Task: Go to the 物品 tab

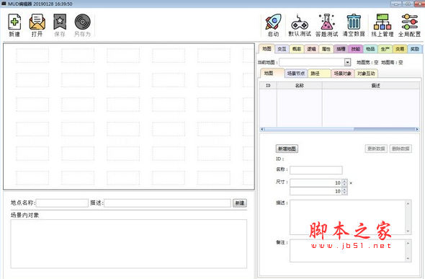Action: click(x=370, y=49)
